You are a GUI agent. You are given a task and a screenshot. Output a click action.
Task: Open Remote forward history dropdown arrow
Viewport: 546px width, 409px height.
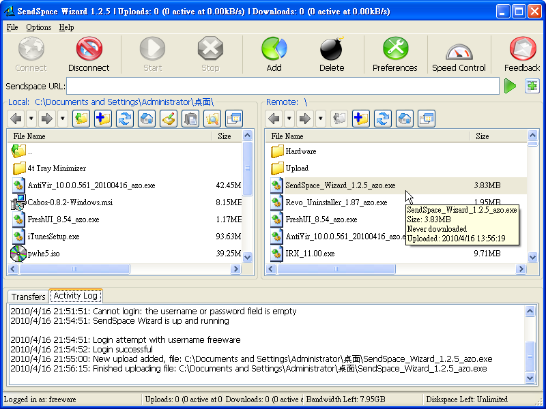[x=320, y=119]
